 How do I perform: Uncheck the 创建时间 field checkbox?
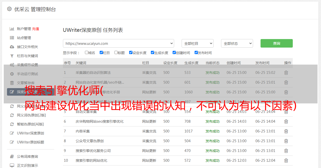tap(174, 53)
